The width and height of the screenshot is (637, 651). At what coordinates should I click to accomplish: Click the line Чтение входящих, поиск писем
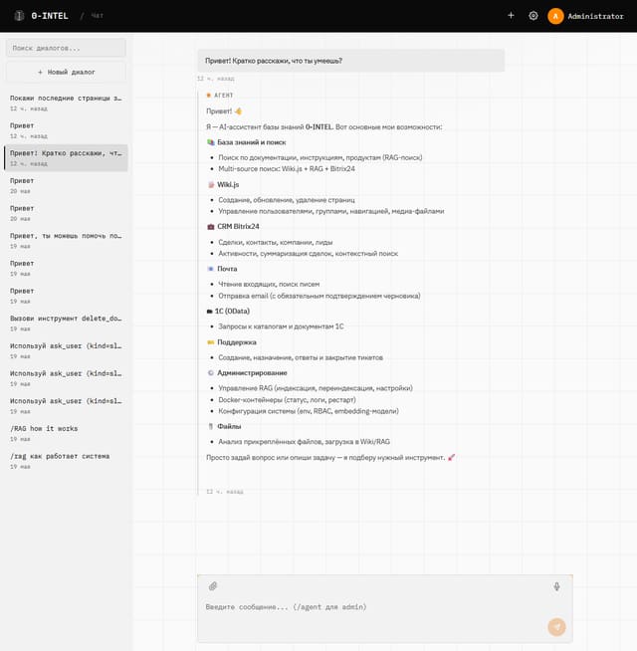[x=269, y=285]
